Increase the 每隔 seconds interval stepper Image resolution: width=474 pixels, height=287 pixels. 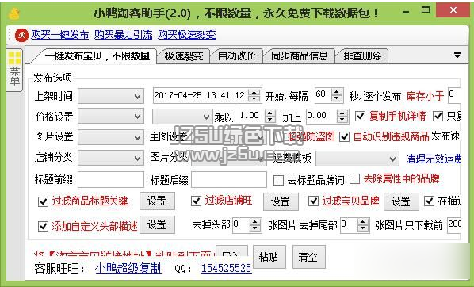337,92
